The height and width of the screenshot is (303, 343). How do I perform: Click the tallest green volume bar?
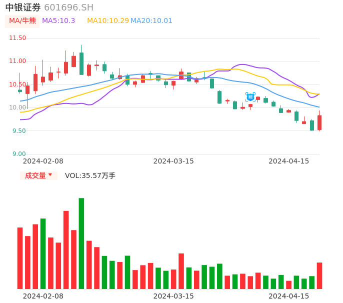[81, 243]
